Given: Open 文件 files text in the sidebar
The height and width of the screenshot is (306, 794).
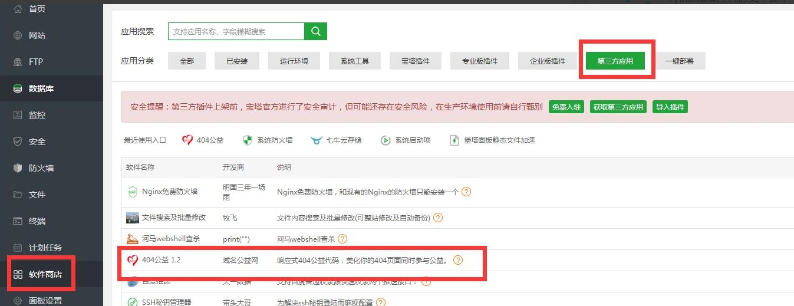Looking at the screenshot, I should 37,195.
